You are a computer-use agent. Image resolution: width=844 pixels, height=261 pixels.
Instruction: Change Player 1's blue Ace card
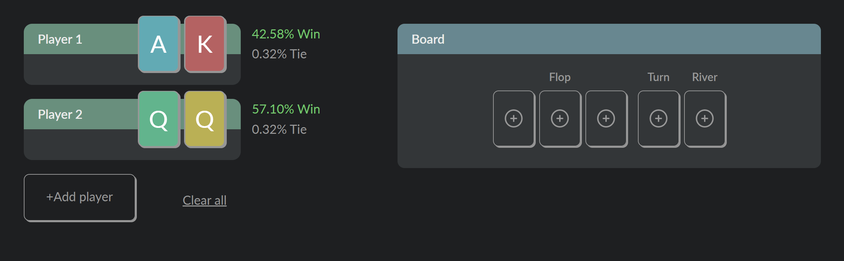(159, 44)
